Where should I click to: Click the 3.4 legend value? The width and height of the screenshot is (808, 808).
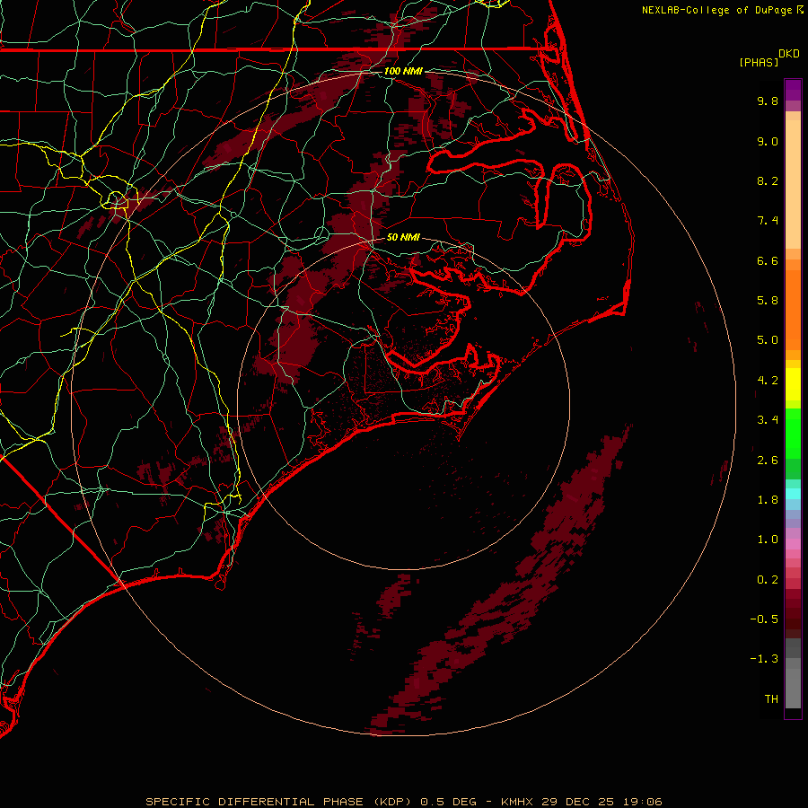(768, 420)
